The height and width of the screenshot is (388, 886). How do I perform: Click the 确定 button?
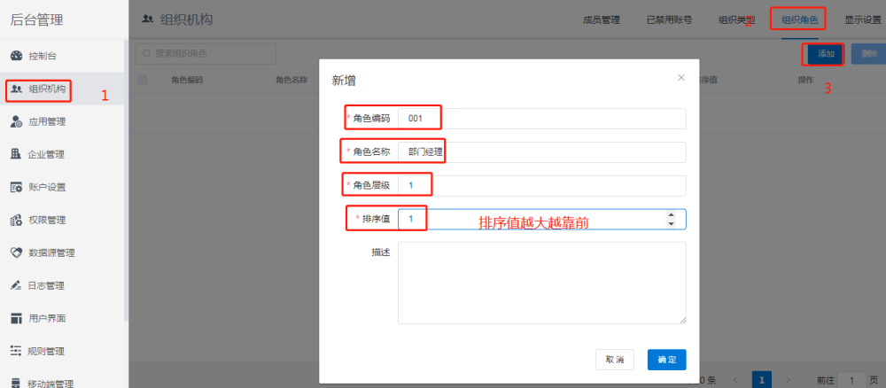coord(666,360)
